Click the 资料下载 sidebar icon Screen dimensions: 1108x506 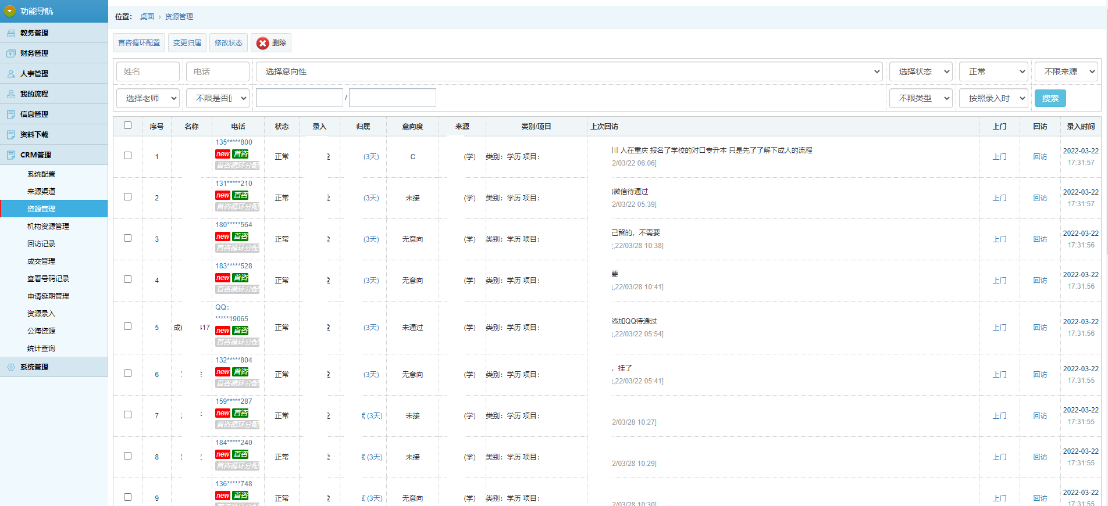[x=11, y=135]
